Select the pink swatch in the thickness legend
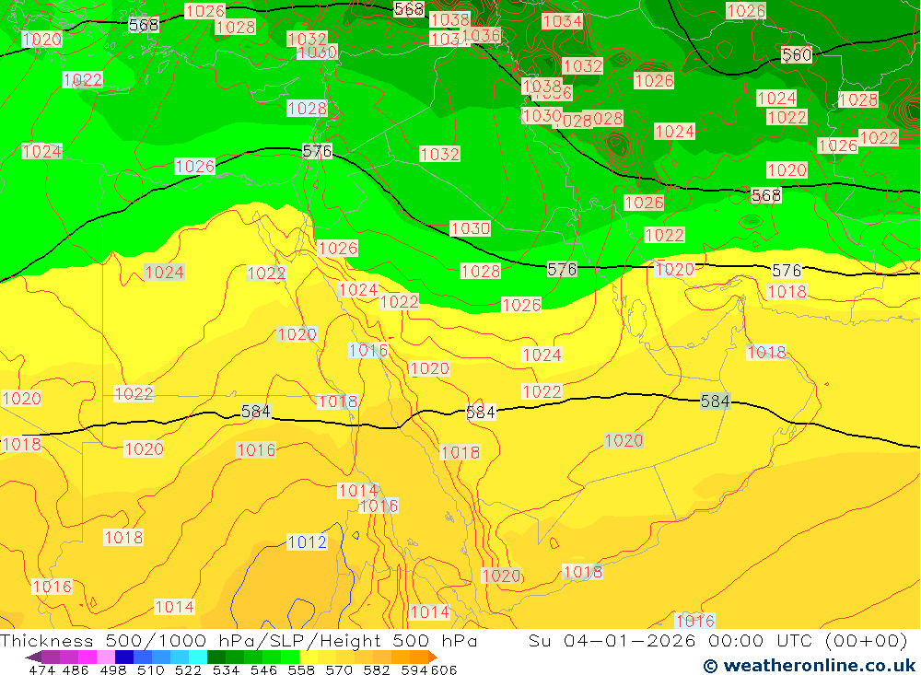Image resolution: width=921 pixels, height=675 pixels. [x=104, y=657]
